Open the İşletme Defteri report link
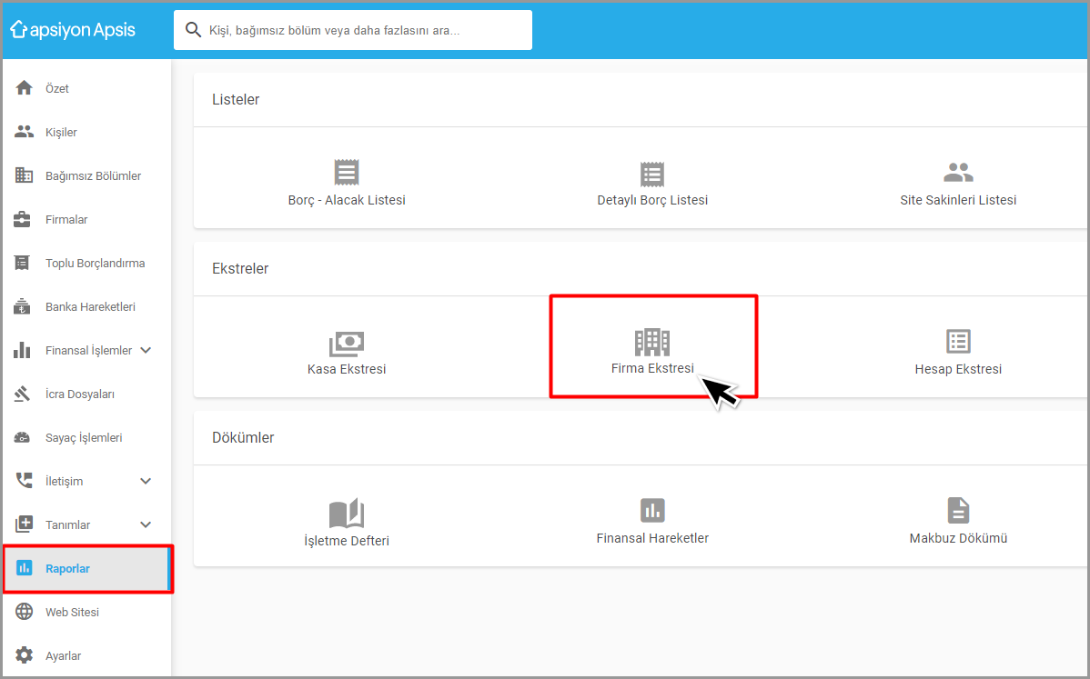 (x=346, y=541)
